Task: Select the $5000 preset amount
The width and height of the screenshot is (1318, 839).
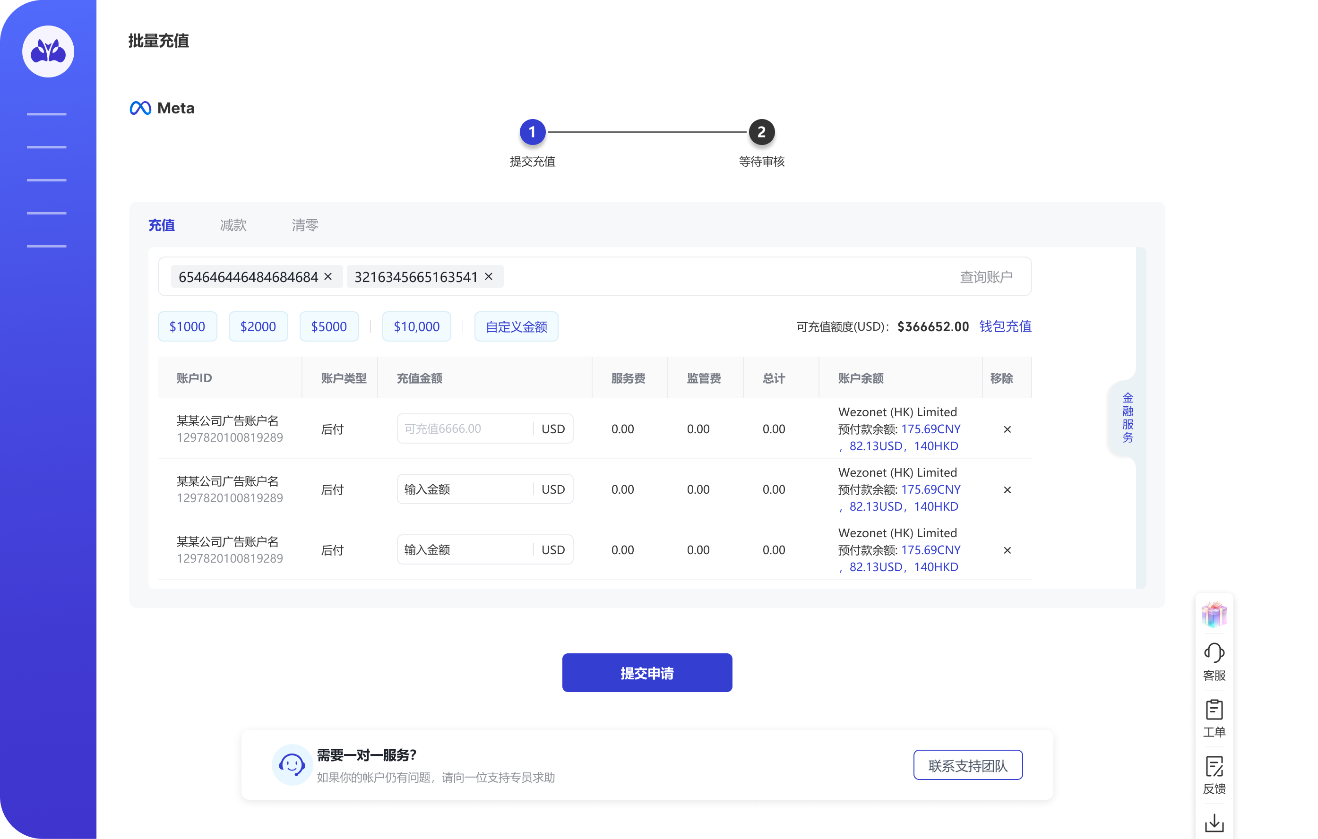Action: (x=328, y=326)
